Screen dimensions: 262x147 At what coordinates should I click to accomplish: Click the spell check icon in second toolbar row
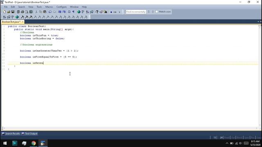[13, 17]
